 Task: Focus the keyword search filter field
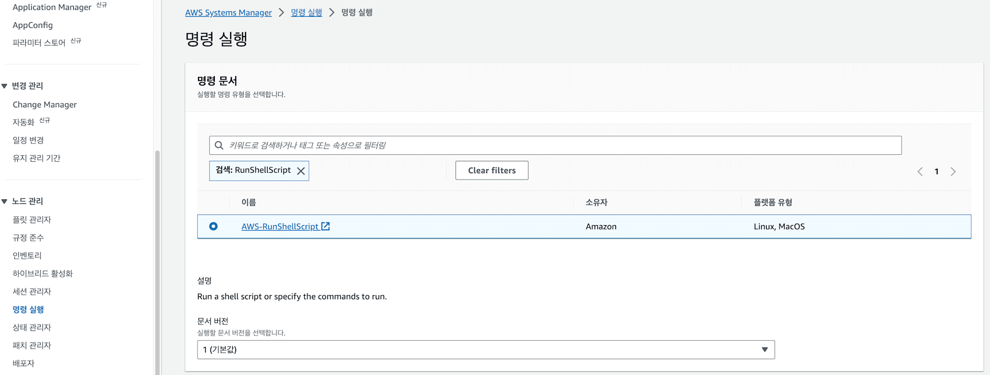click(x=555, y=145)
